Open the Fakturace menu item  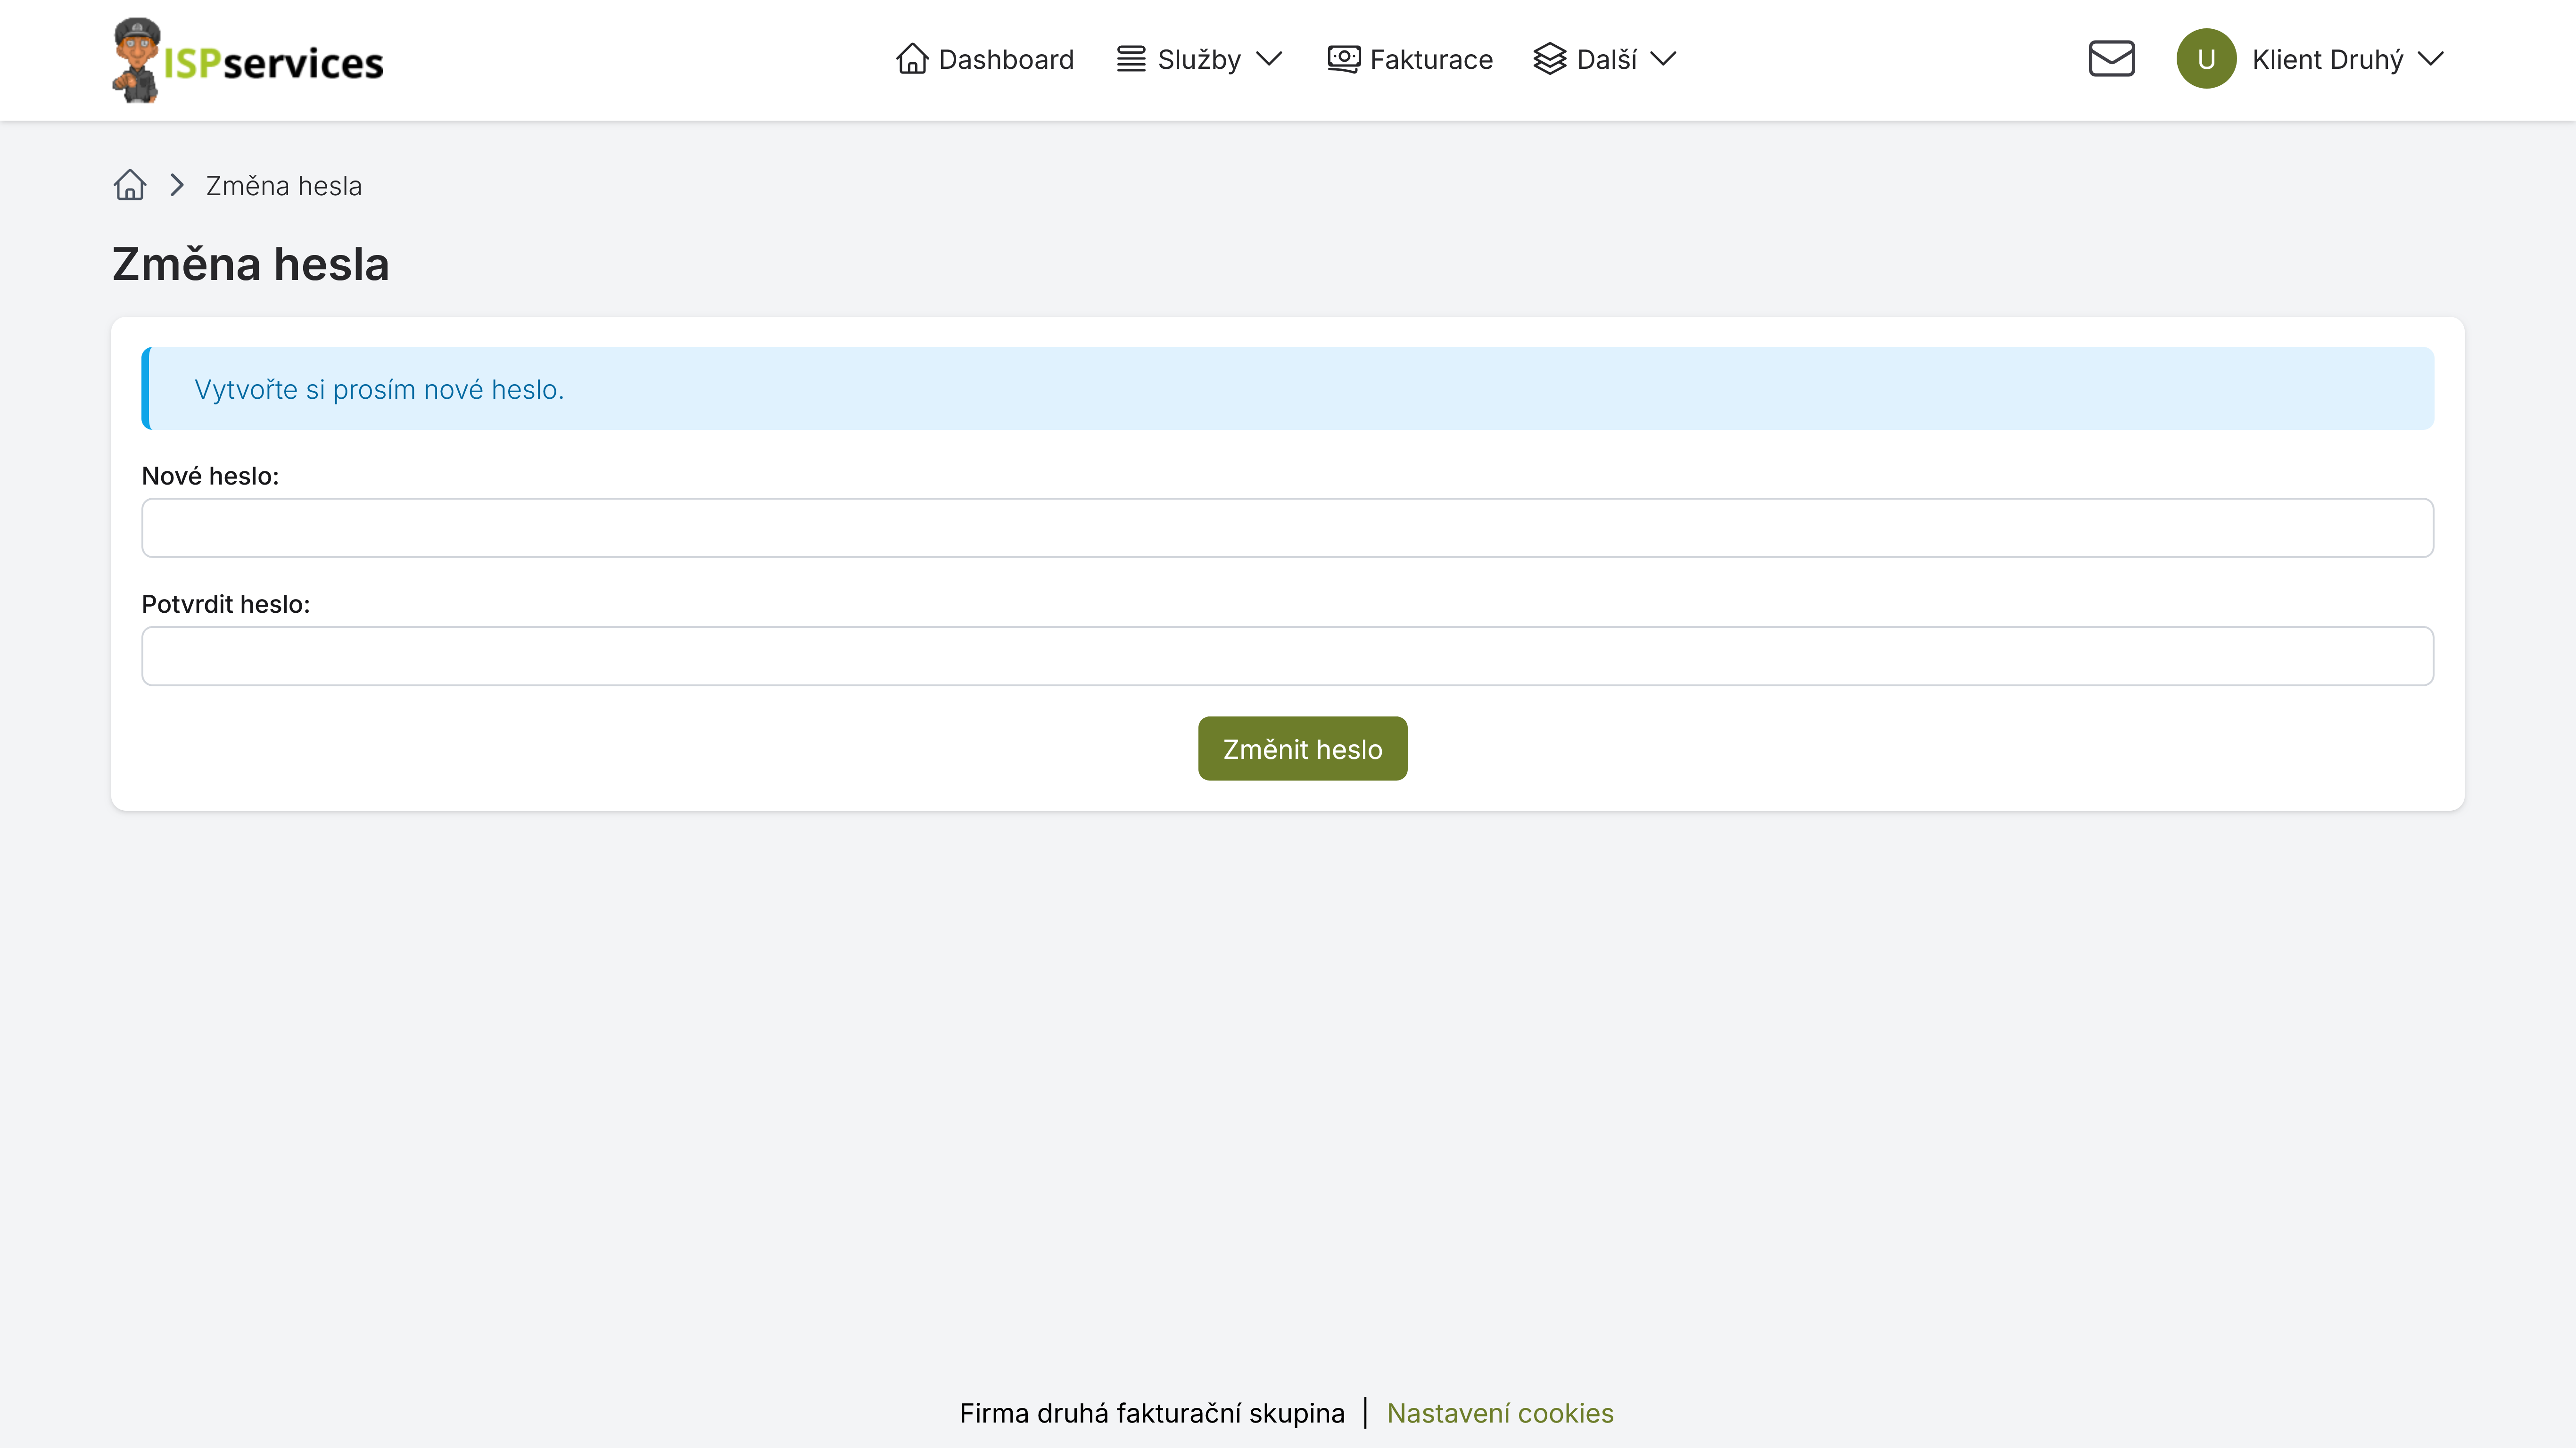tap(1410, 60)
